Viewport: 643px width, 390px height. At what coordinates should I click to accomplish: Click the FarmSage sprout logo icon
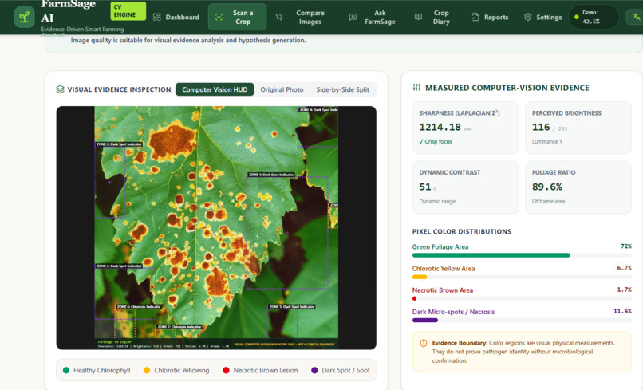24,18
